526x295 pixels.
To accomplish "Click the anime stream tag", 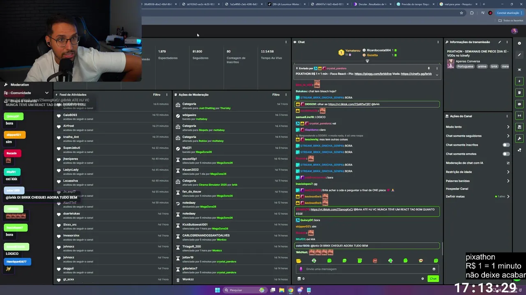I will pyautogui.click(x=482, y=66).
